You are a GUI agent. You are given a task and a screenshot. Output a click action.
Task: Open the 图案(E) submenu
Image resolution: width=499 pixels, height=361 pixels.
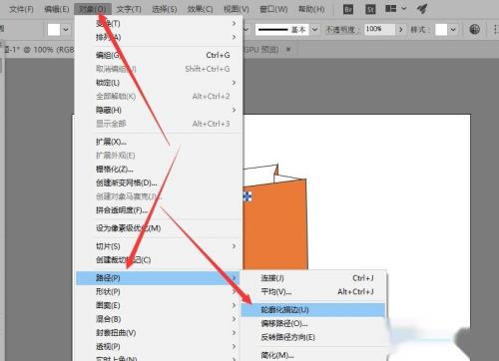(x=159, y=305)
